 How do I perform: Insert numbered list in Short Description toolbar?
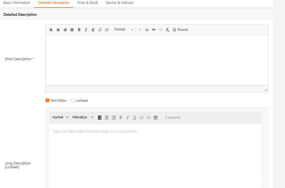100,30
